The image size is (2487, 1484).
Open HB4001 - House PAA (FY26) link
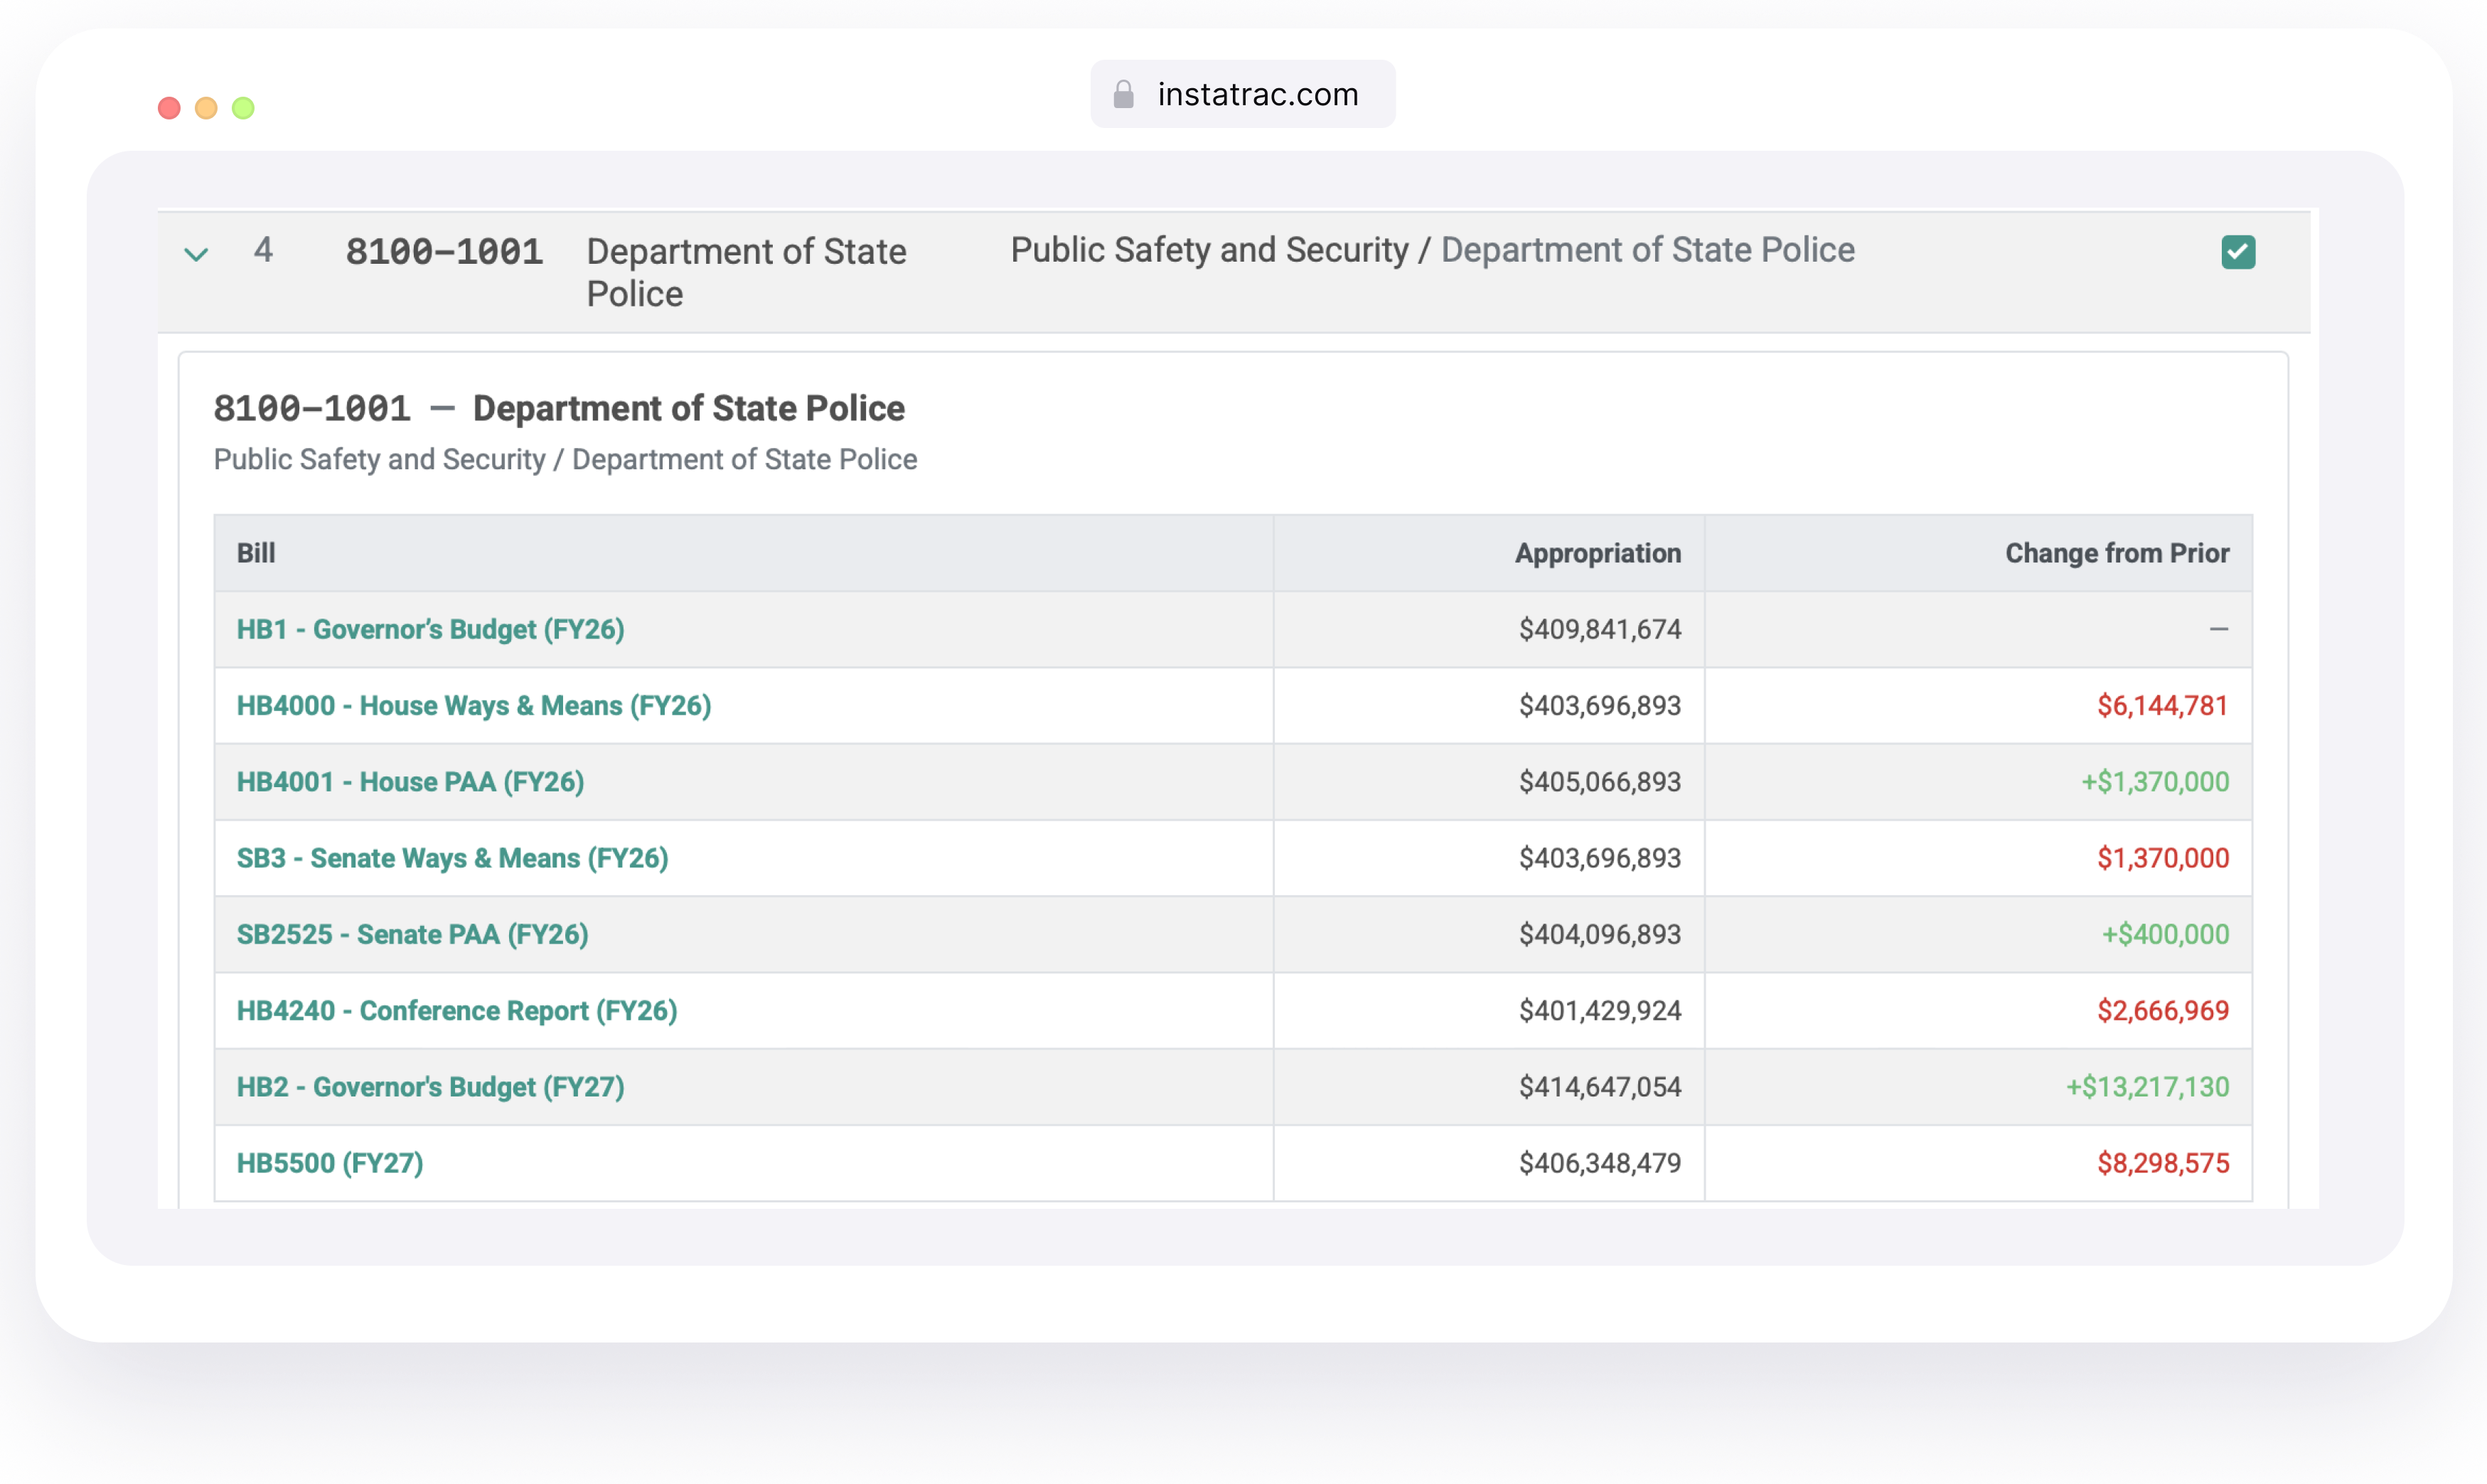tap(411, 781)
